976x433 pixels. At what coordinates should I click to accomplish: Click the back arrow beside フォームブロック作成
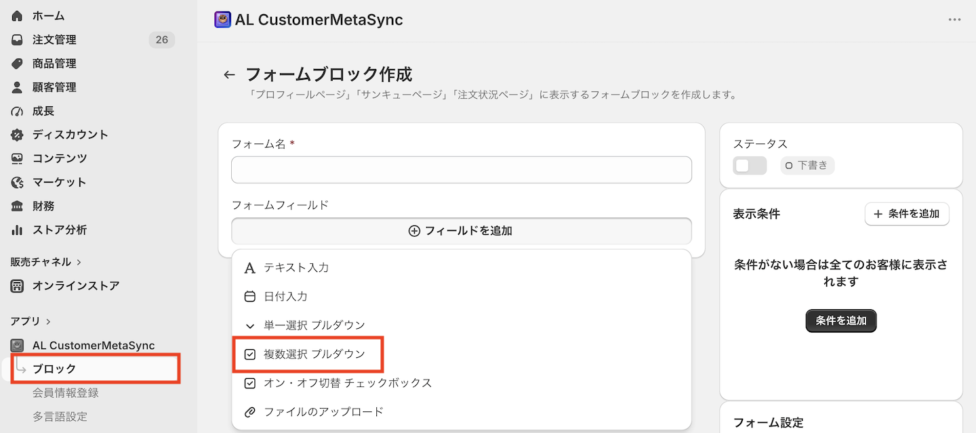pos(229,75)
